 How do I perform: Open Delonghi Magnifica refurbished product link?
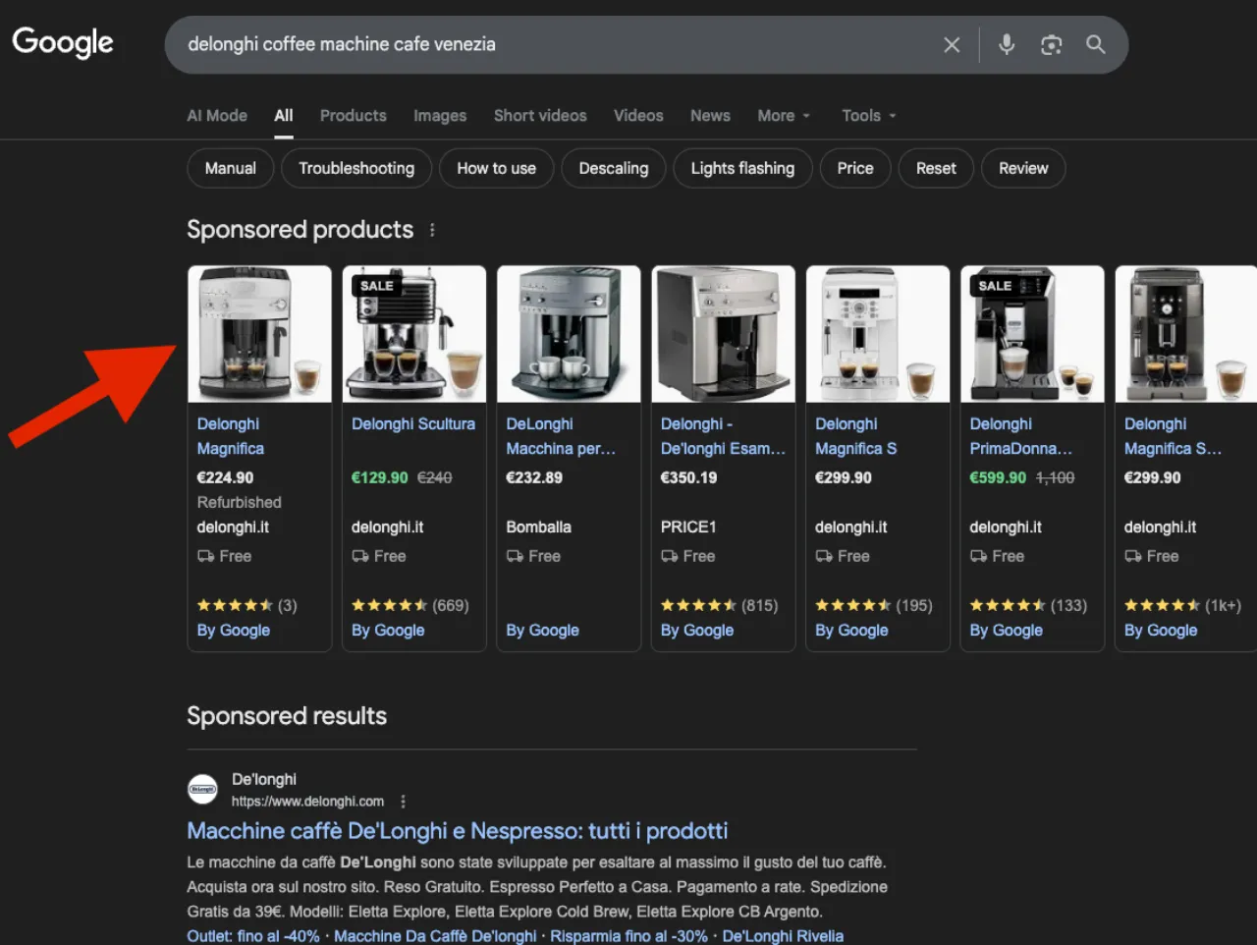(231, 436)
